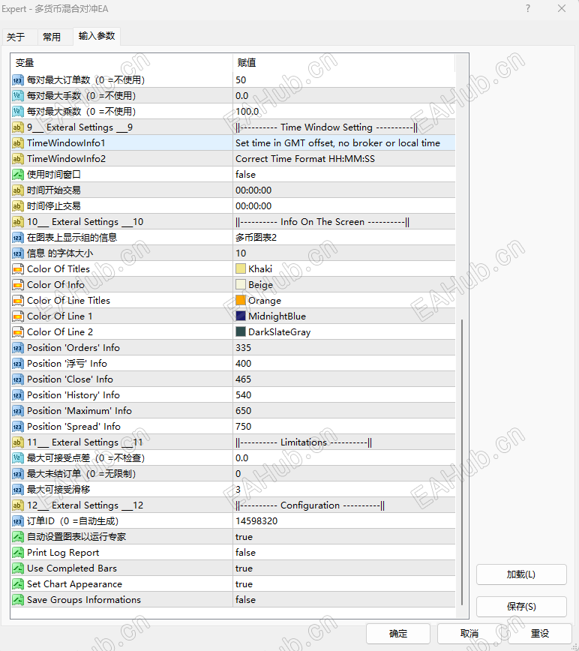Edit Position '浮亏' Info value 400

(x=344, y=364)
